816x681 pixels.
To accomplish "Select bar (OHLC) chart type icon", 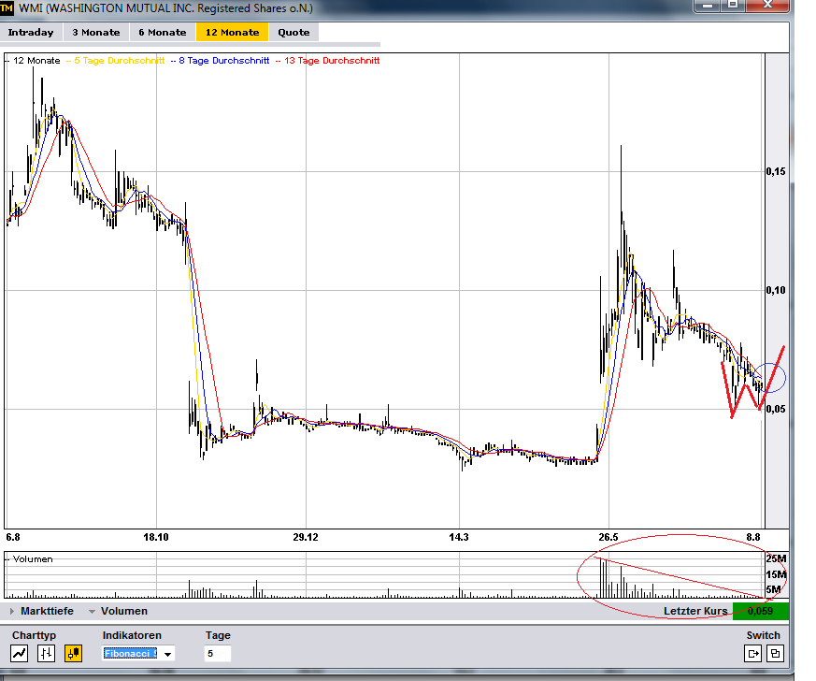I will click(x=47, y=654).
